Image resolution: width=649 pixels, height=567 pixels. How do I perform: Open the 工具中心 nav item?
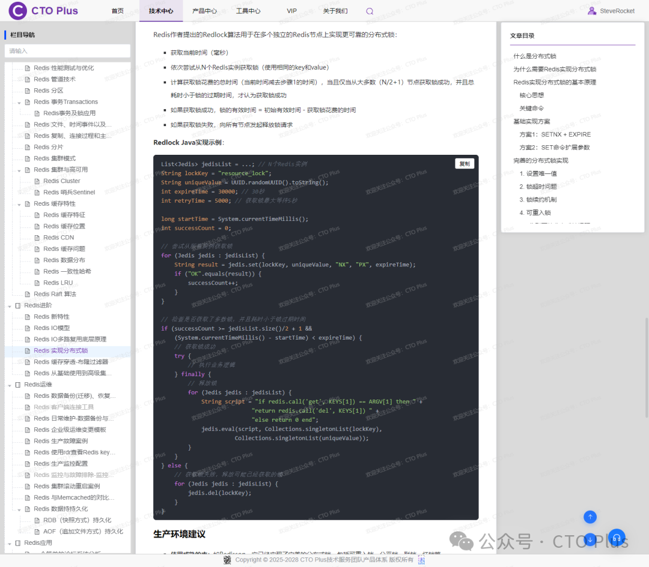pos(248,11)
